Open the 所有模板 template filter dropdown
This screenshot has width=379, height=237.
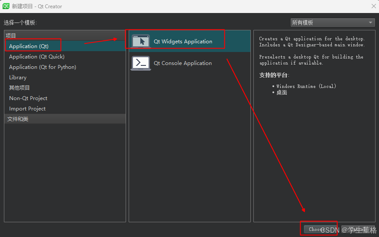click(333, 23)
